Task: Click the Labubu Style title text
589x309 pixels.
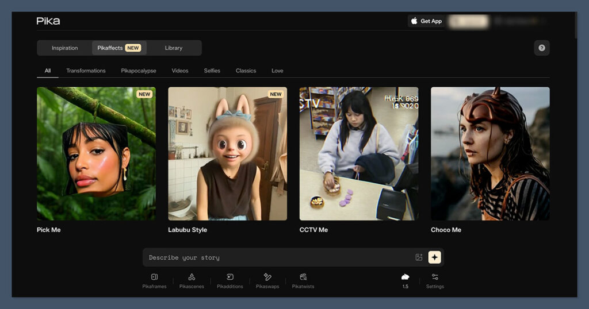Action: click(x=188, y=230)
